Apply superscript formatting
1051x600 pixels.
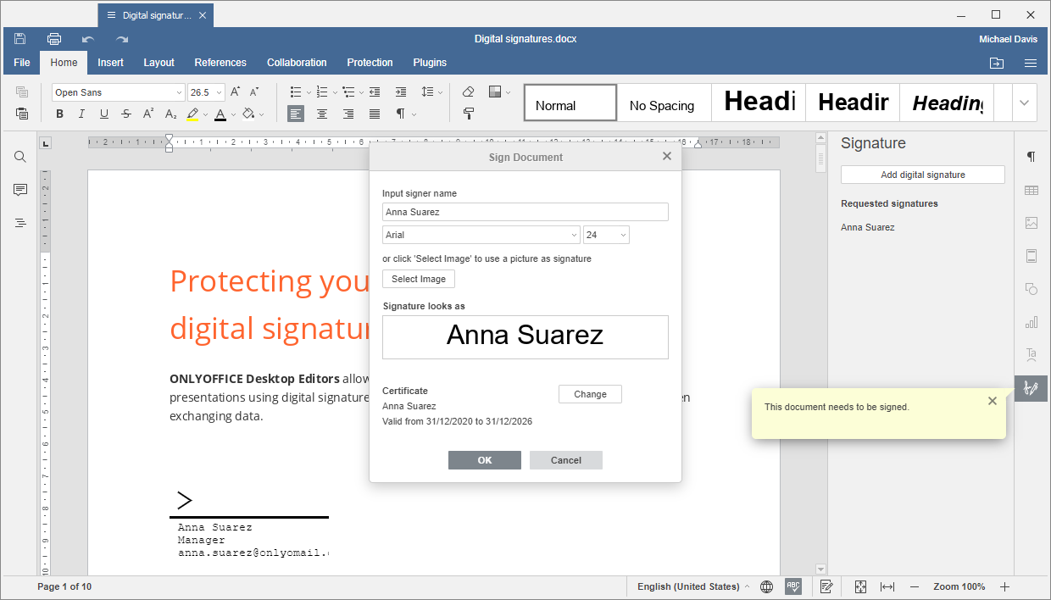[x=148, y=114]
